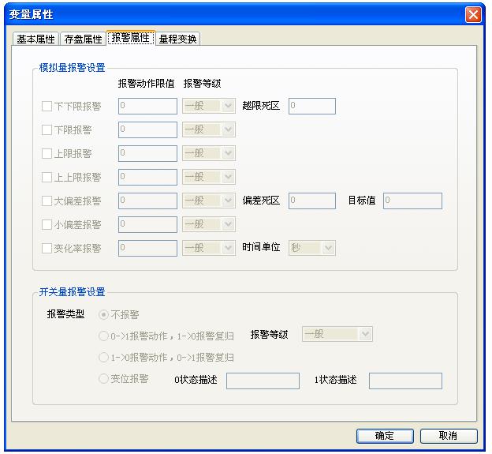The height and width of the screenshot is (454, 492).
Task: Select the 量程变换 tab
Action: pos(177,39)
